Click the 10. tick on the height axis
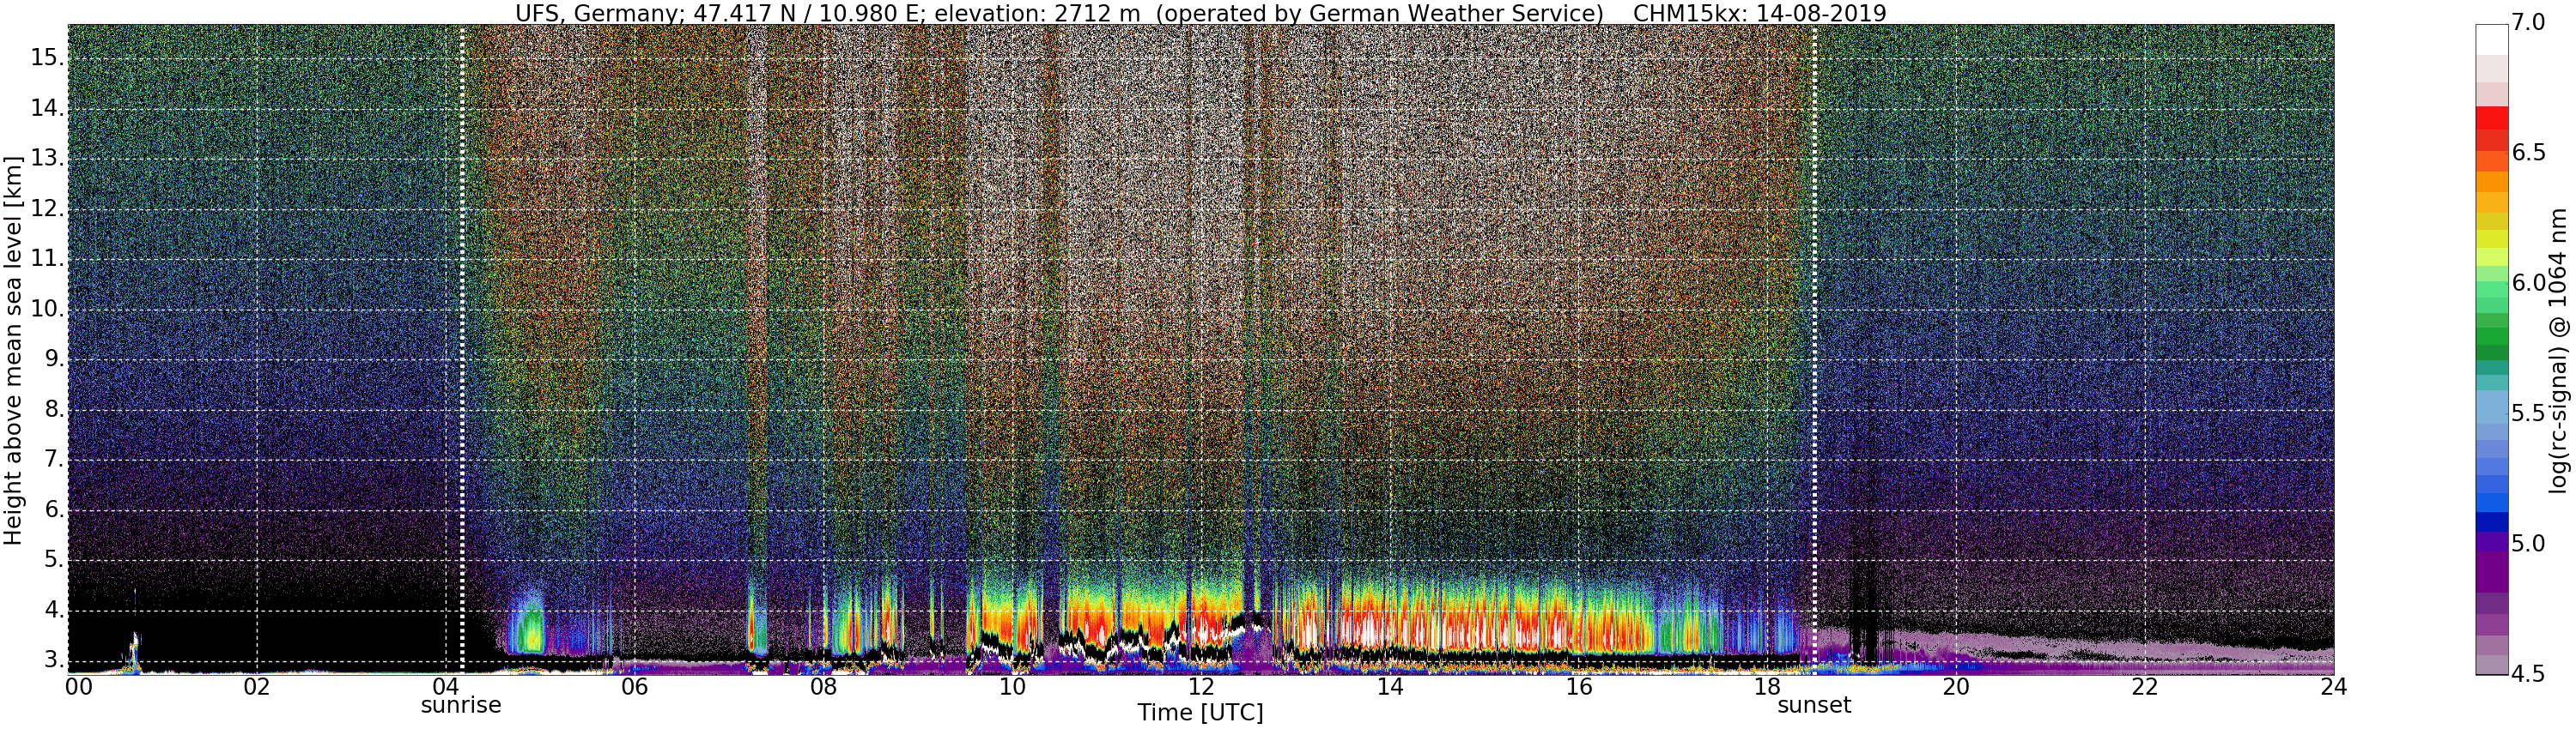Screen dimensions: 2576x729 click(x=47, y=310)
